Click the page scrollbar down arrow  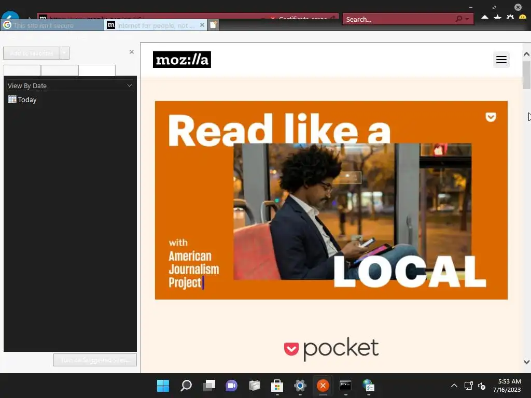(526, 362)
